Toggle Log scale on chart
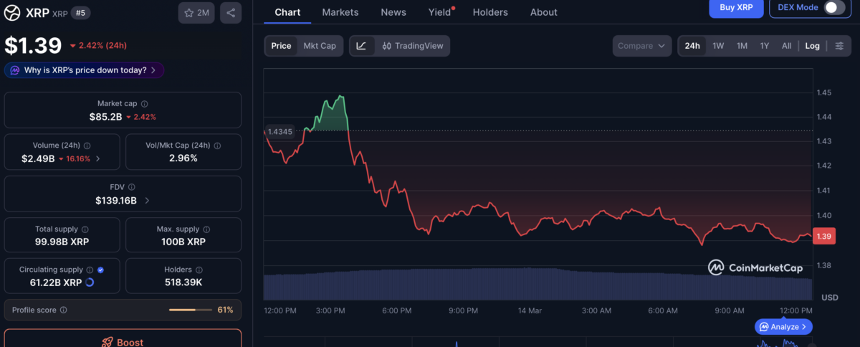Viewport: 860px width, 347px height. pyautogui.click(x=812, y=45)
